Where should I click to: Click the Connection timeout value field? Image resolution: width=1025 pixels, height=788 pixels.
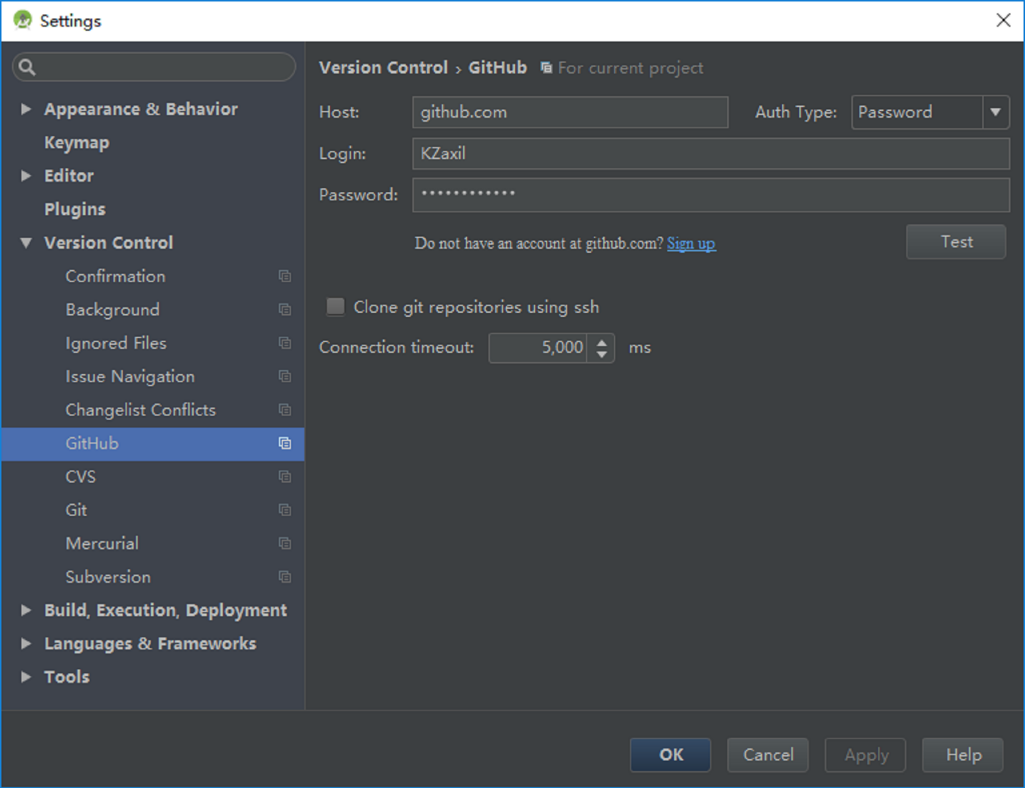pos(538,348)
